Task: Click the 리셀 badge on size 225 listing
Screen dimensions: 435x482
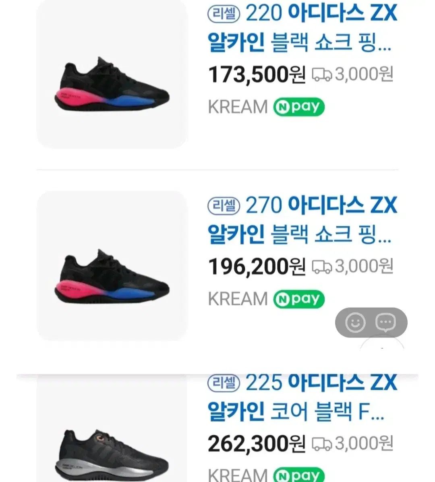Action: tap(224, 383)
